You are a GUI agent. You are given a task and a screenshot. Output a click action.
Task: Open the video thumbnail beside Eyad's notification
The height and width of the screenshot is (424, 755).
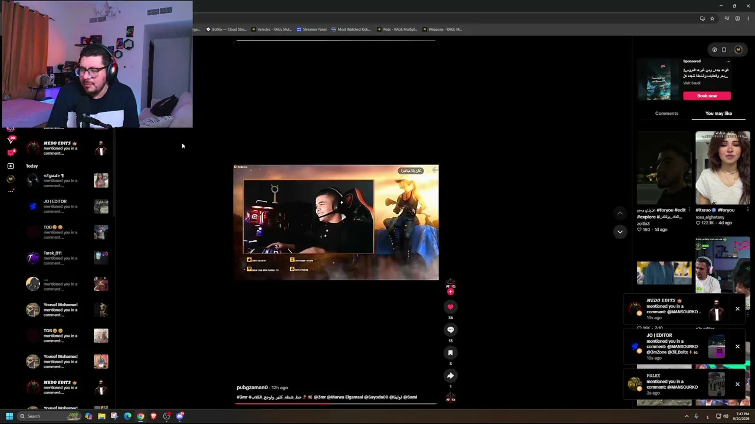[x=101, y=180]
